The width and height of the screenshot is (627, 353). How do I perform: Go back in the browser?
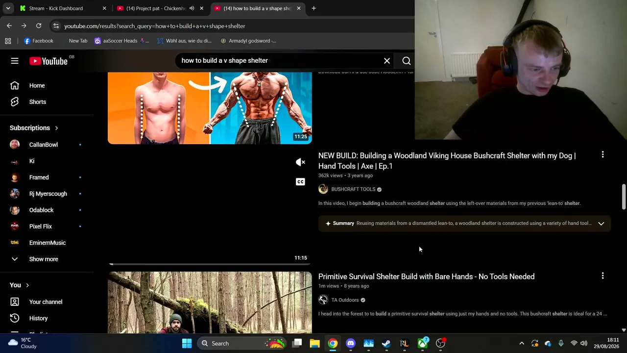(9, 25)
